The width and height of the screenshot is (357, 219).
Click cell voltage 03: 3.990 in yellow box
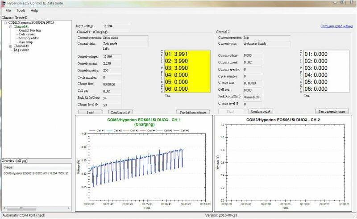(x=176, y=68)
